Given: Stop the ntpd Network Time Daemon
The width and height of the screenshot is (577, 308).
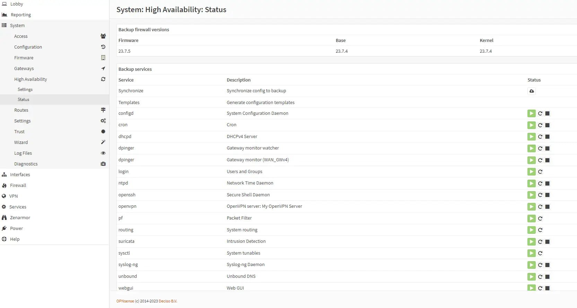Looking at the screenshot, I should click(x=548, y=183).
